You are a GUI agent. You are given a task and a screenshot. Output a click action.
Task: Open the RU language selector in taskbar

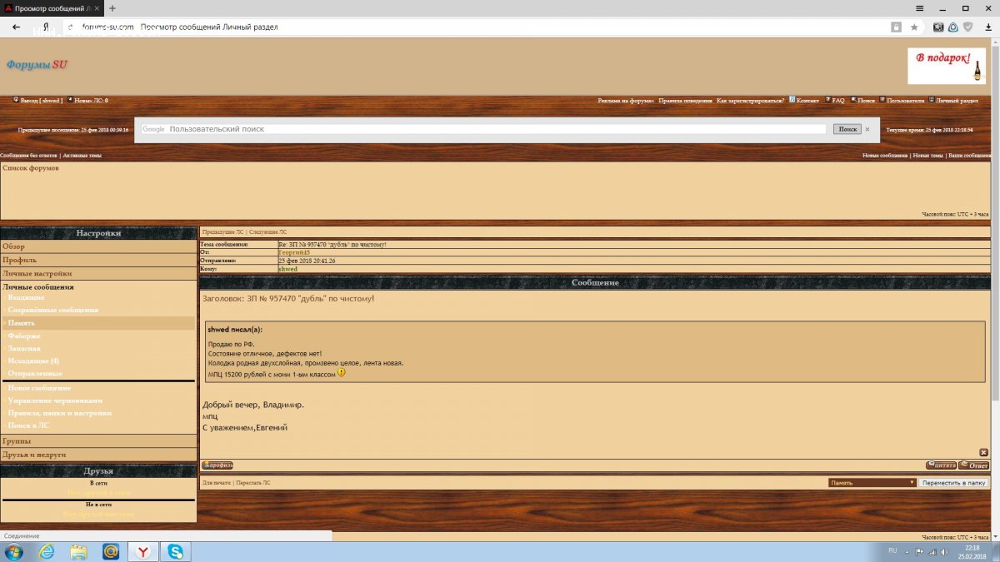coord(892,550)
